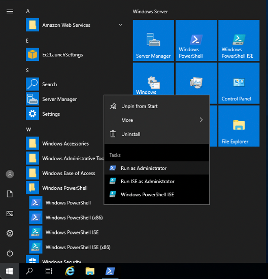This screenshot has width=268, height=279.
Task: Select Run ISE as Administrator
Action: (x=156, y=181)
